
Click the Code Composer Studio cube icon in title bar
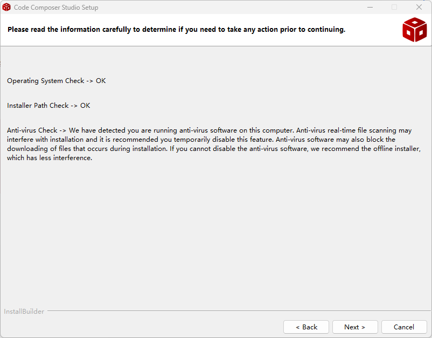click(6, 7)
